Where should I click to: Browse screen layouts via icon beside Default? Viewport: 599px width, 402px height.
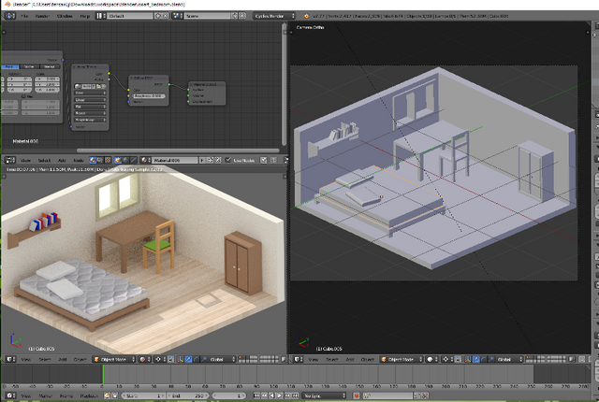pos(100,16)
